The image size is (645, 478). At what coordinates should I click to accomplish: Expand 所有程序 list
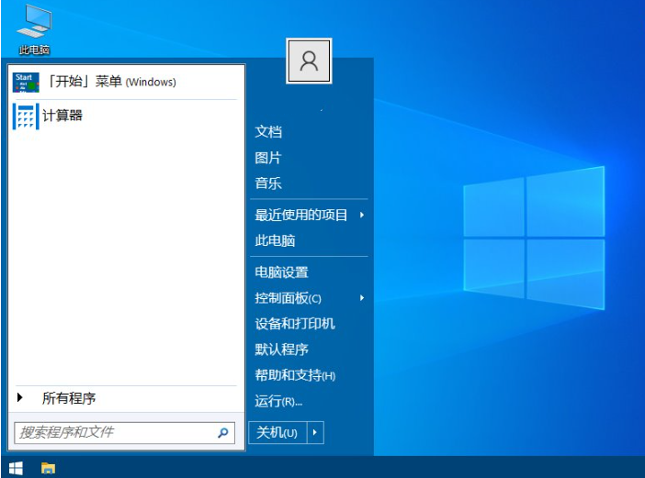tap(126, 398)
